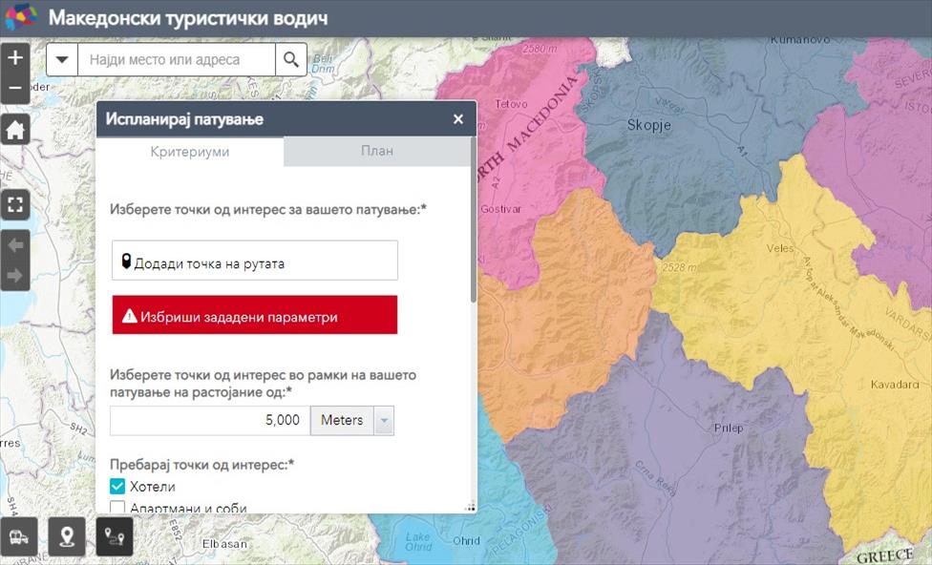
Task: Click the magnifier search icon
Action: click(x=291, y=59)
